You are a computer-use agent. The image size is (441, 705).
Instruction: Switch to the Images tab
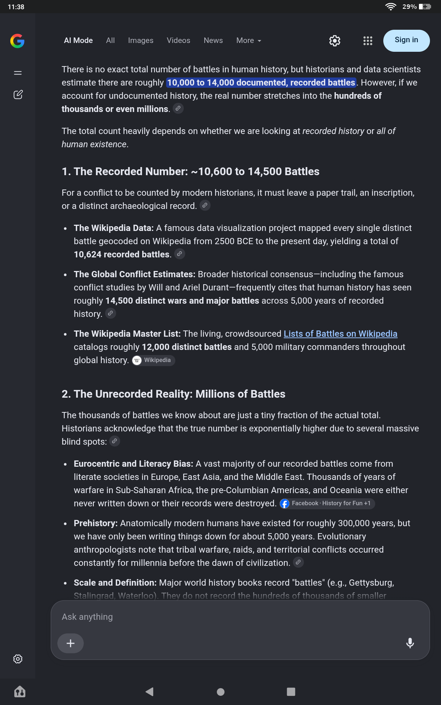click(x=141, y=40)
